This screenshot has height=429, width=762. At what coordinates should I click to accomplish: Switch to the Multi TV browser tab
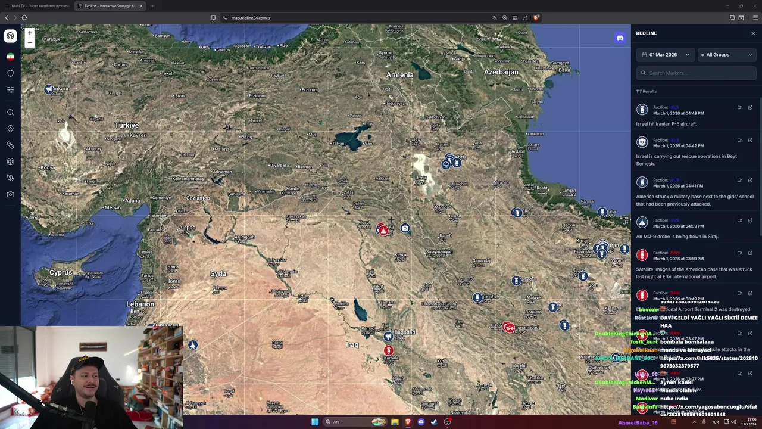pyautogui.click(x=37, y=6)
